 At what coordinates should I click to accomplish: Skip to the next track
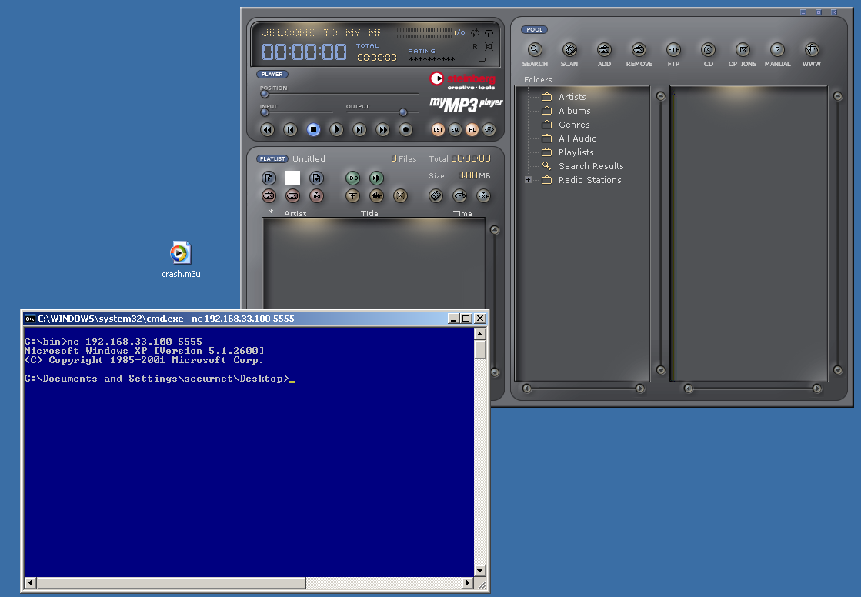[x=359, y=129]
